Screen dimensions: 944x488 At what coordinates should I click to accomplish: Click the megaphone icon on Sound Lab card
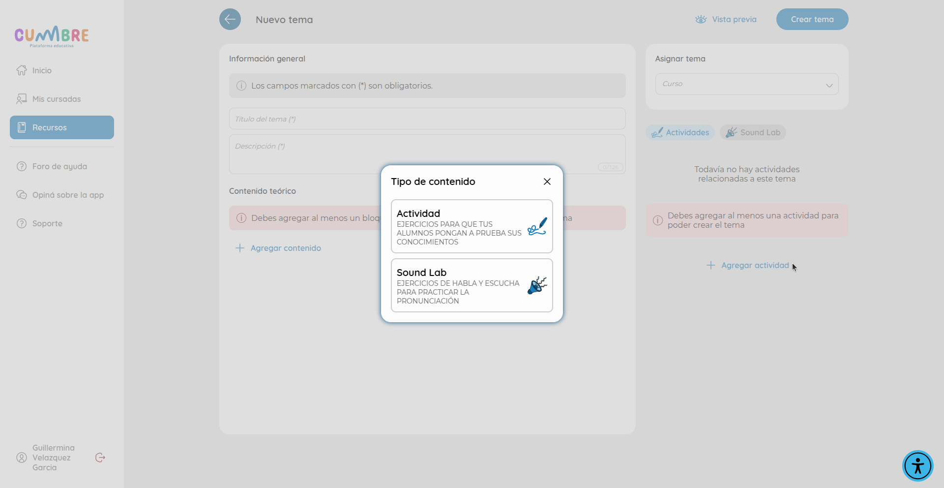(537, 285)
